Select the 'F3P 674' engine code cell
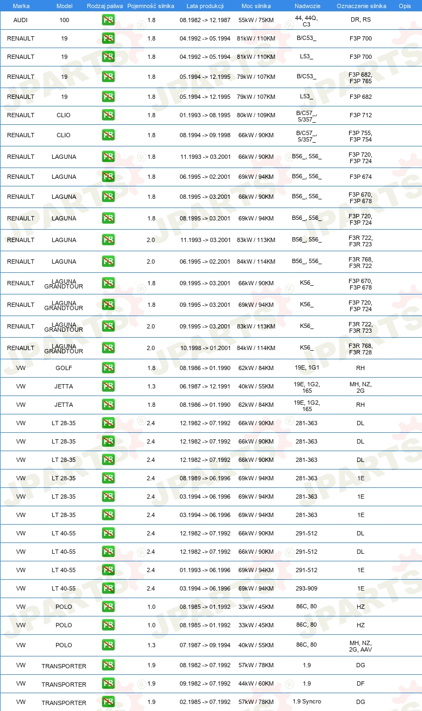 [360, 177]
